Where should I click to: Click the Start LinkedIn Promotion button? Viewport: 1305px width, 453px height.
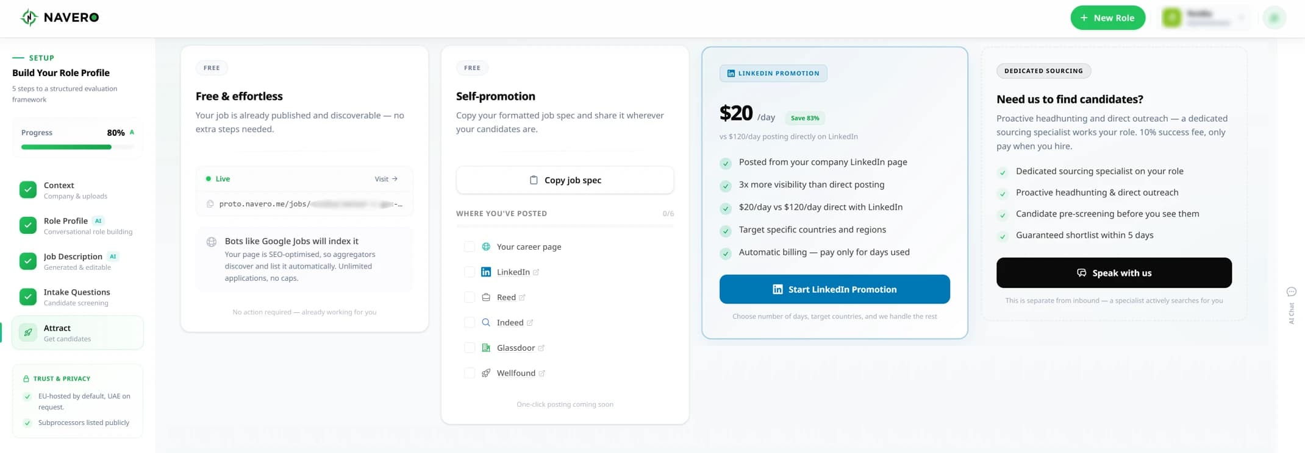pos(834,289)
